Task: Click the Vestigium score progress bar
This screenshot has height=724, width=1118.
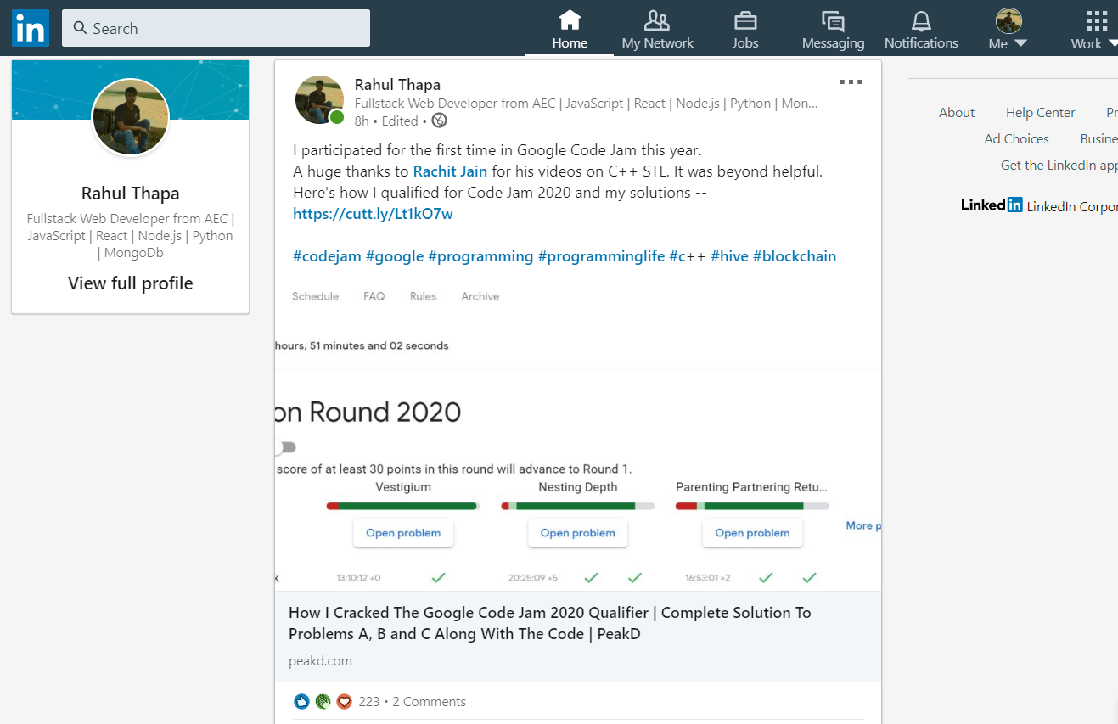Action: tap(403, 506)
